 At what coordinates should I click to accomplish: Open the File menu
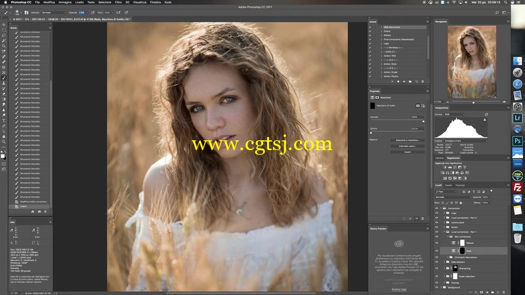(37, 3)
